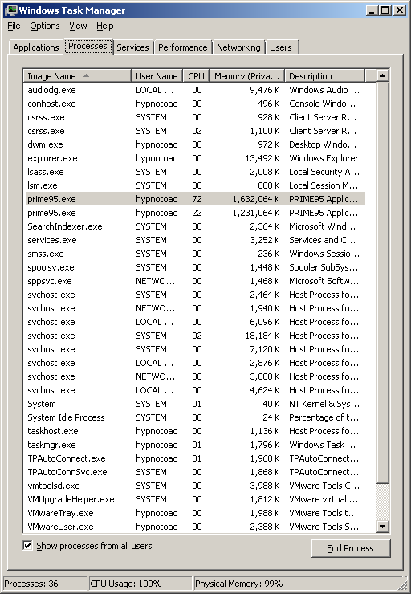The width and height of the screenshot is (411, 594).
Task: Select the lsass.exe process
Action: pyautogui.click(x=195, y=172)
